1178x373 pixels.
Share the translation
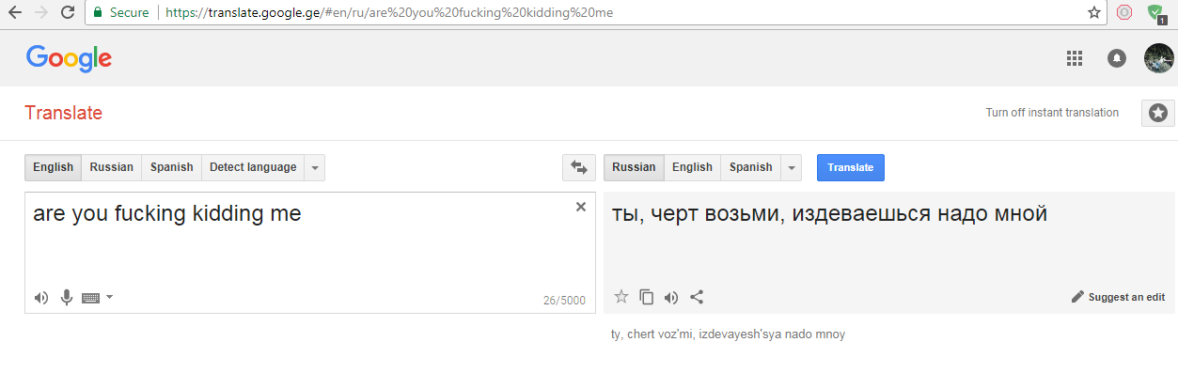697,297
